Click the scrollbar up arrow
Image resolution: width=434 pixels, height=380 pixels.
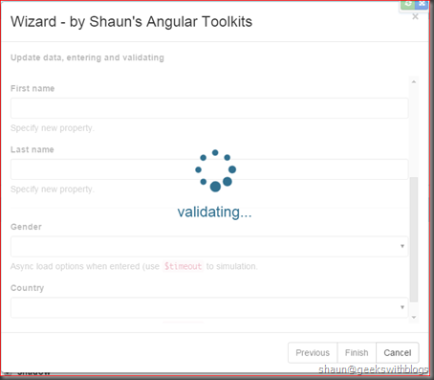coord(414,82)
